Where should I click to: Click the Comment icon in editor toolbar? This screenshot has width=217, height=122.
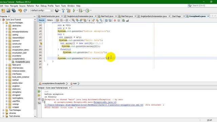click(x=123, y=20)
